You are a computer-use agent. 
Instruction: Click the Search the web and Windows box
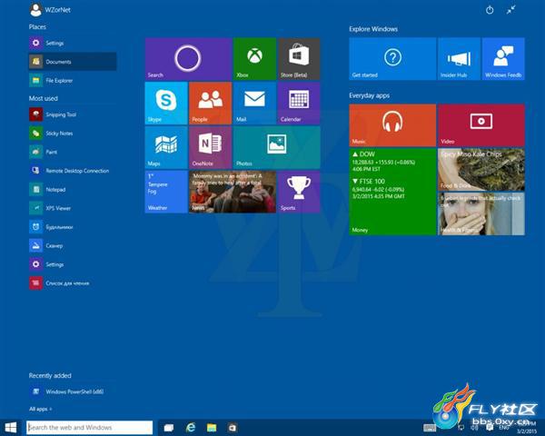point(89,427)
